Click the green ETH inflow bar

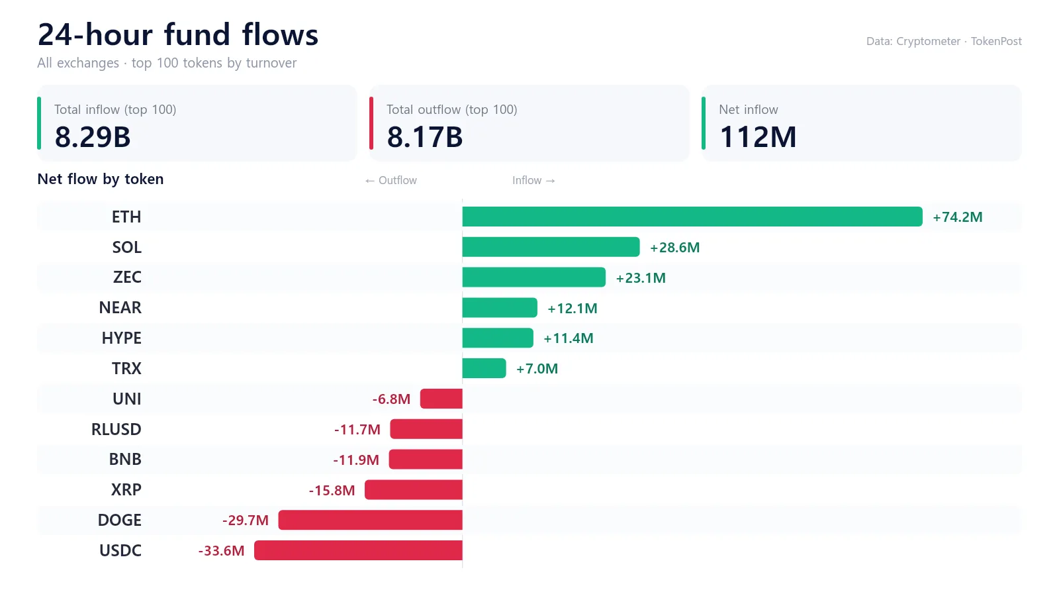click(x=692, y=217)
